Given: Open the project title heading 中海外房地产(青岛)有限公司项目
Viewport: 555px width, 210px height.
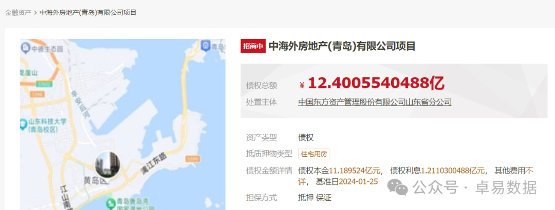Looking at the screenshot, I should click(x=342, y=46).
